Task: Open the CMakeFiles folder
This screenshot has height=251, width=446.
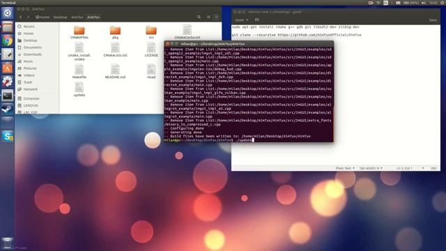Action: [79, 32]
